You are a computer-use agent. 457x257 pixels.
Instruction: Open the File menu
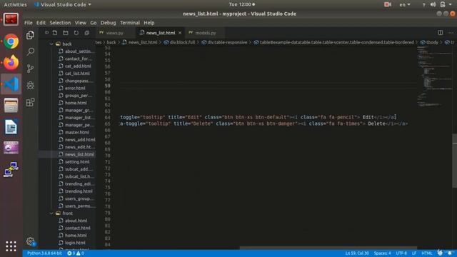[29, 23]
